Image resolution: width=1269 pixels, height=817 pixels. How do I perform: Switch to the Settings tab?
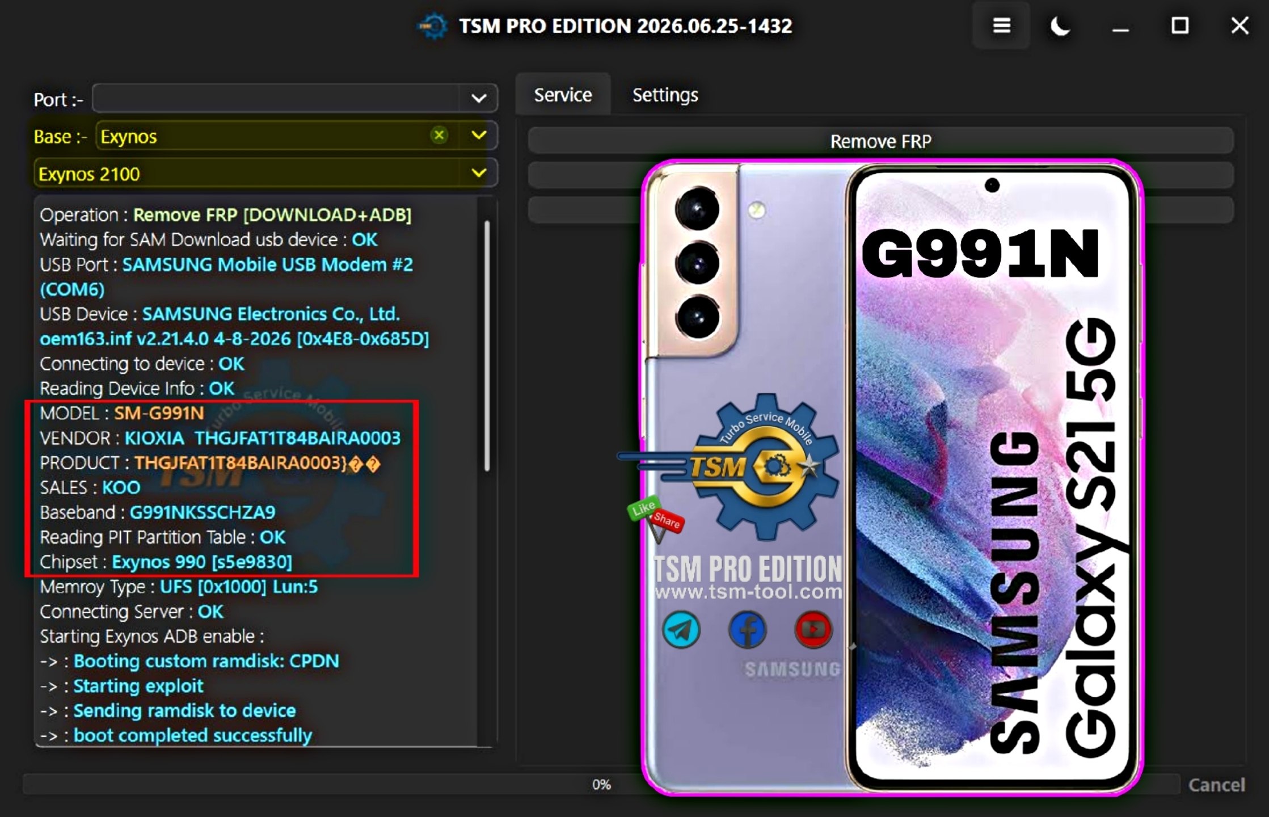coord(665,95)
